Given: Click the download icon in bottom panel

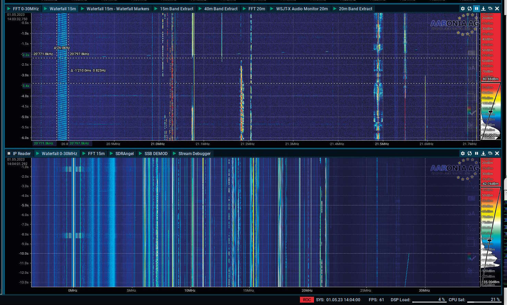Looking at the screenshot, I should pos(483,153).
